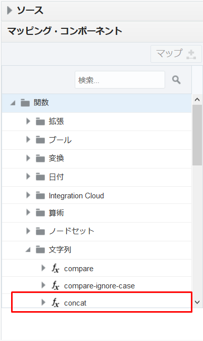The width and height of the screenshot is (203, 341).
Task: Expand the ブール folder arrow
Action: point(28,140)
